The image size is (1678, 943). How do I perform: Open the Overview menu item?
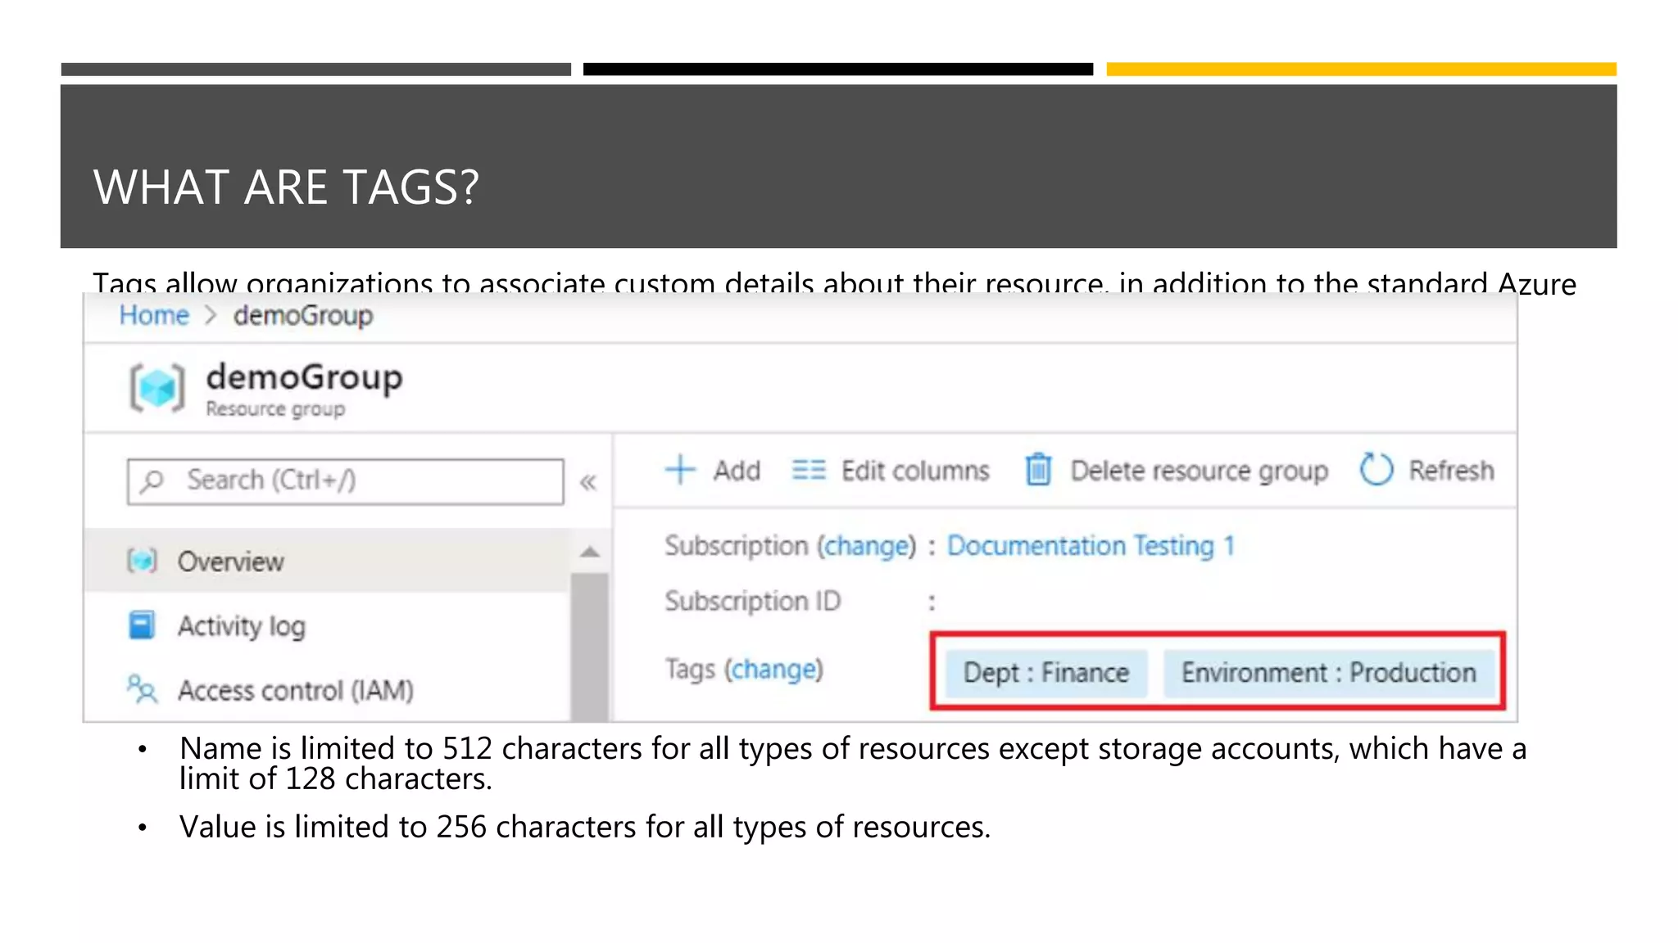326,561
